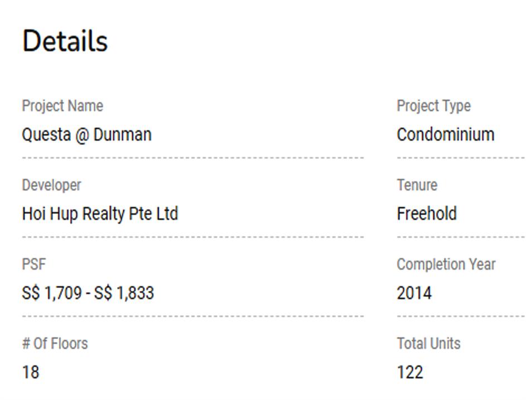
Task: Select the floor count value 18
Action: click(x=31, y=372)
